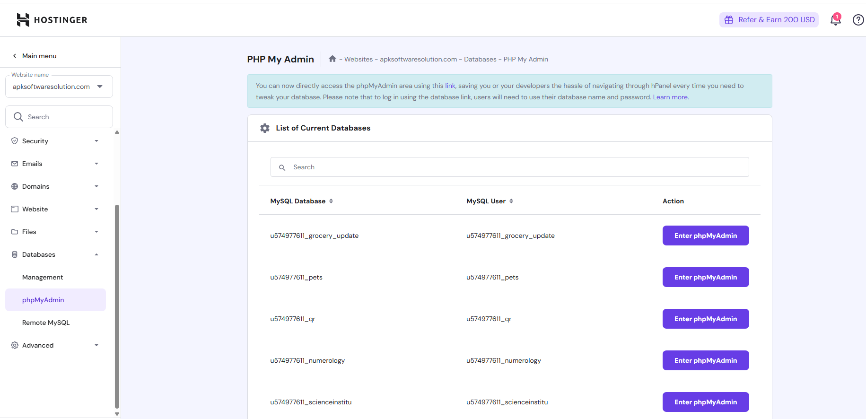This screenshot has width=866, height=419.
Task: Click the Learn more link
Action: (x=670, y=97)
